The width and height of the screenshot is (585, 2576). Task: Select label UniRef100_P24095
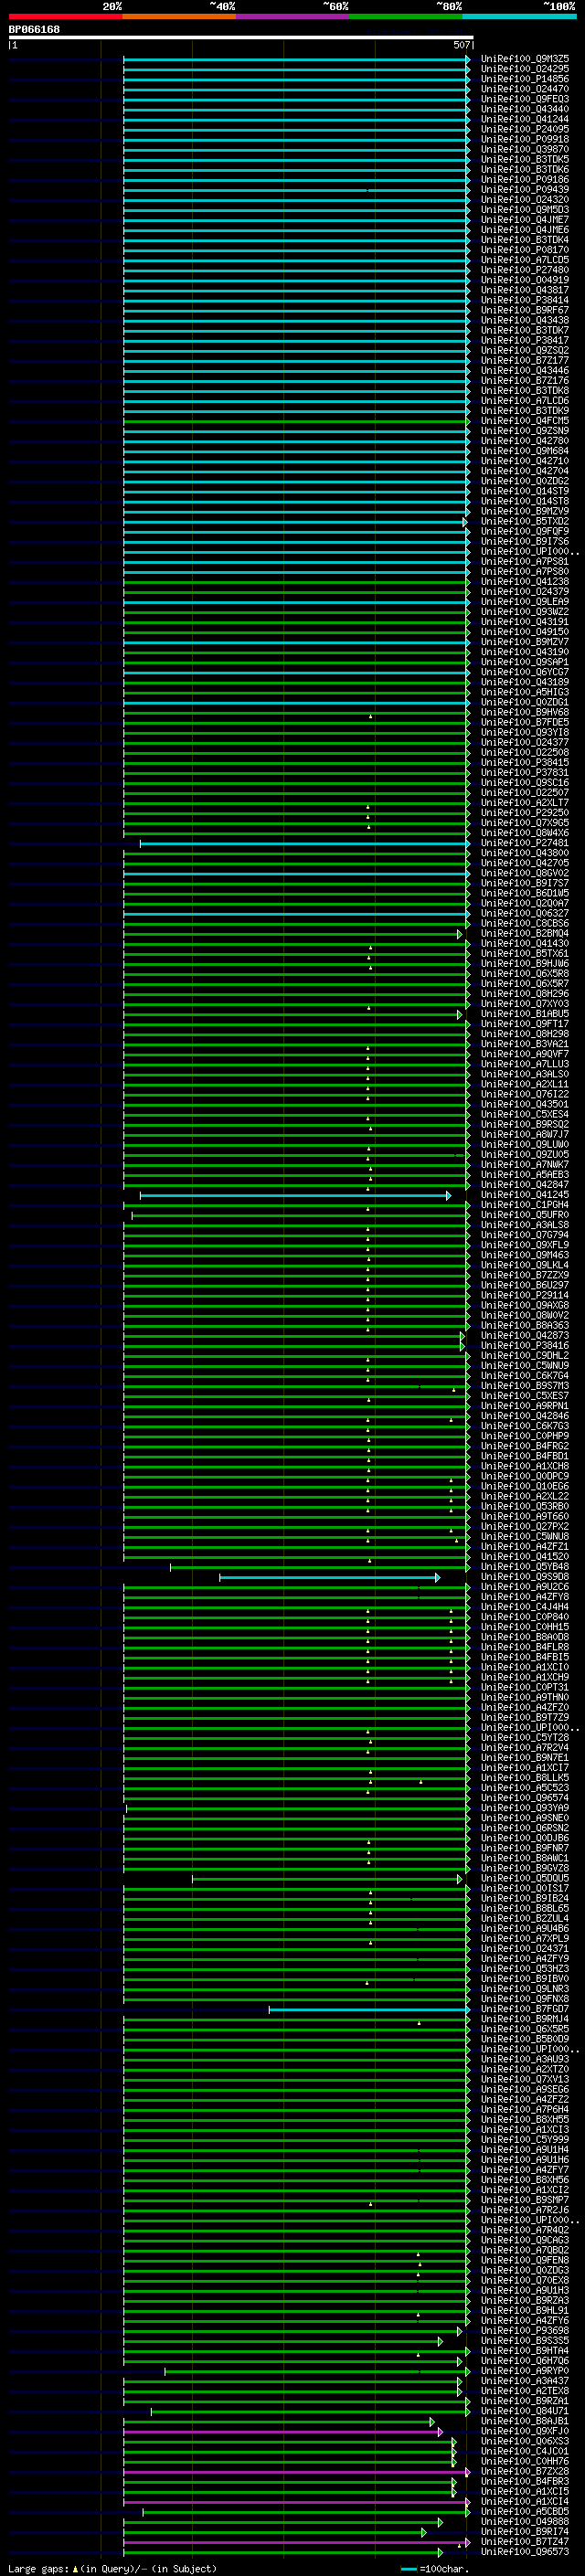525,129
